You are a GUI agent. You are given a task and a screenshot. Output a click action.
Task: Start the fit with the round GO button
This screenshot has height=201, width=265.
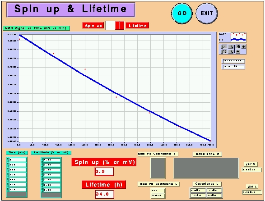click(x=182, y=14)
